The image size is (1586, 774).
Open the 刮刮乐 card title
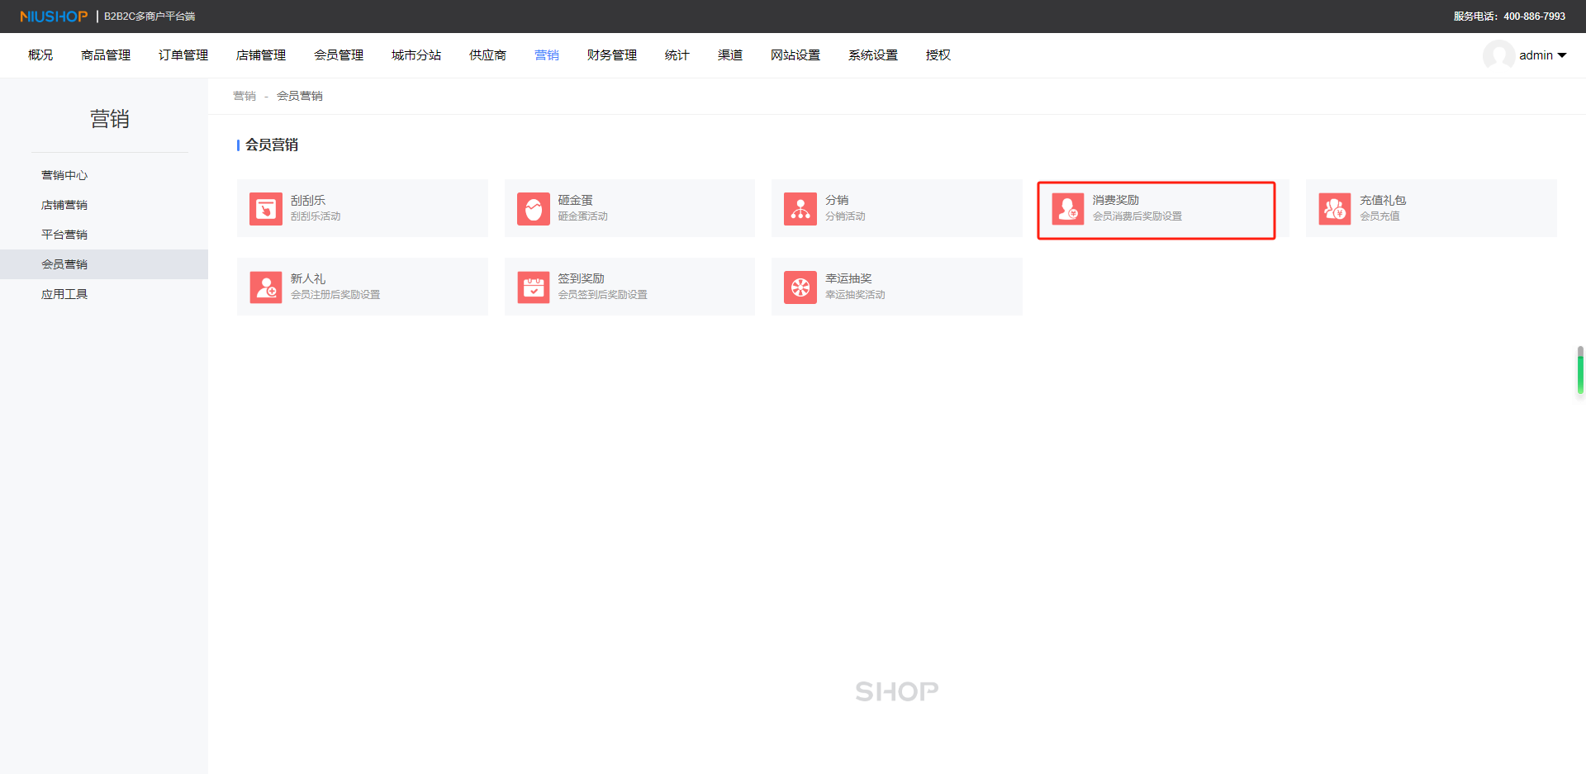pos(308,200)
